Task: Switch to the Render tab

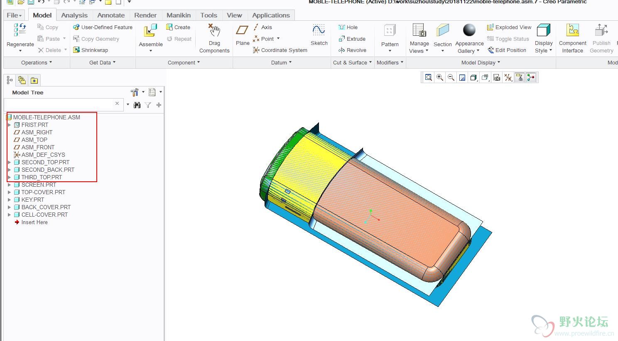Action: pos(145,15)
